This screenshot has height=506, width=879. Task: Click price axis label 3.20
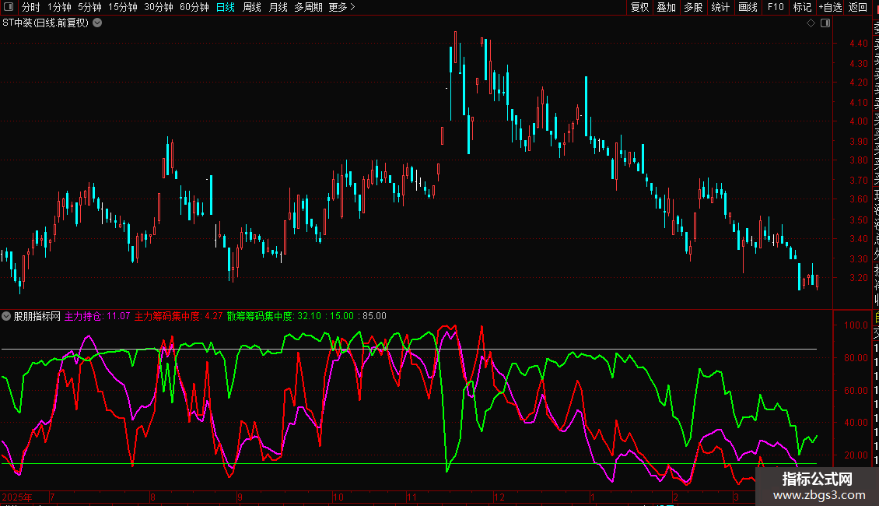[858, 278]
